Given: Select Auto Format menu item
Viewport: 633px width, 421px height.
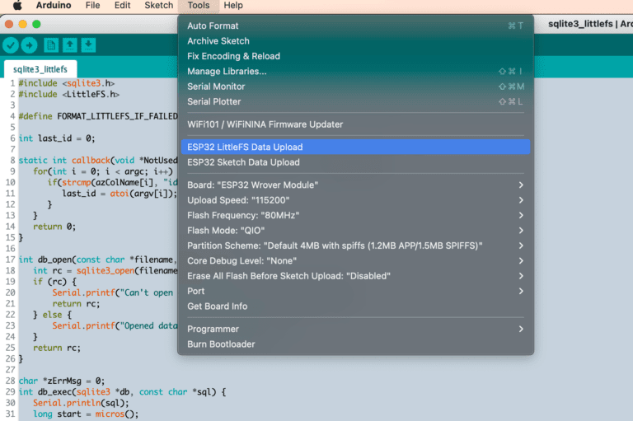Looking at the screenshot, I should click(213, 26).
